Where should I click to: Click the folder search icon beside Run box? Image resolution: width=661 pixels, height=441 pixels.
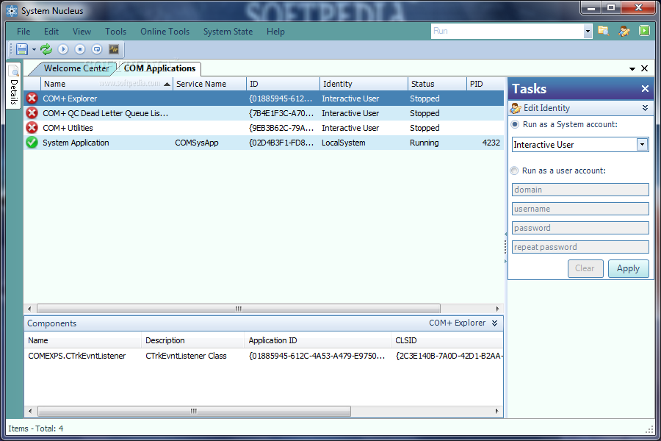(x=604, y=31)
